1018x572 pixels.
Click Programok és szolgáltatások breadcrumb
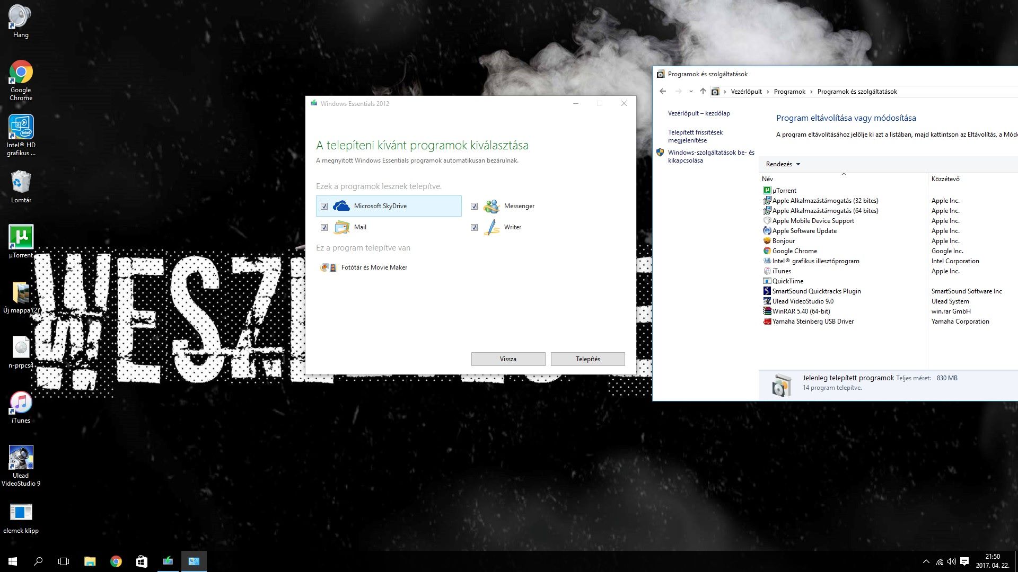tap(857, 92)
